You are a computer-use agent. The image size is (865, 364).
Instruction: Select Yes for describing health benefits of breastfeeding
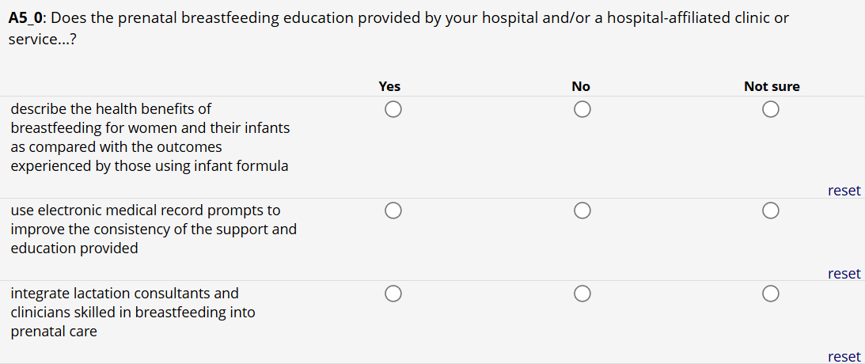393,110
